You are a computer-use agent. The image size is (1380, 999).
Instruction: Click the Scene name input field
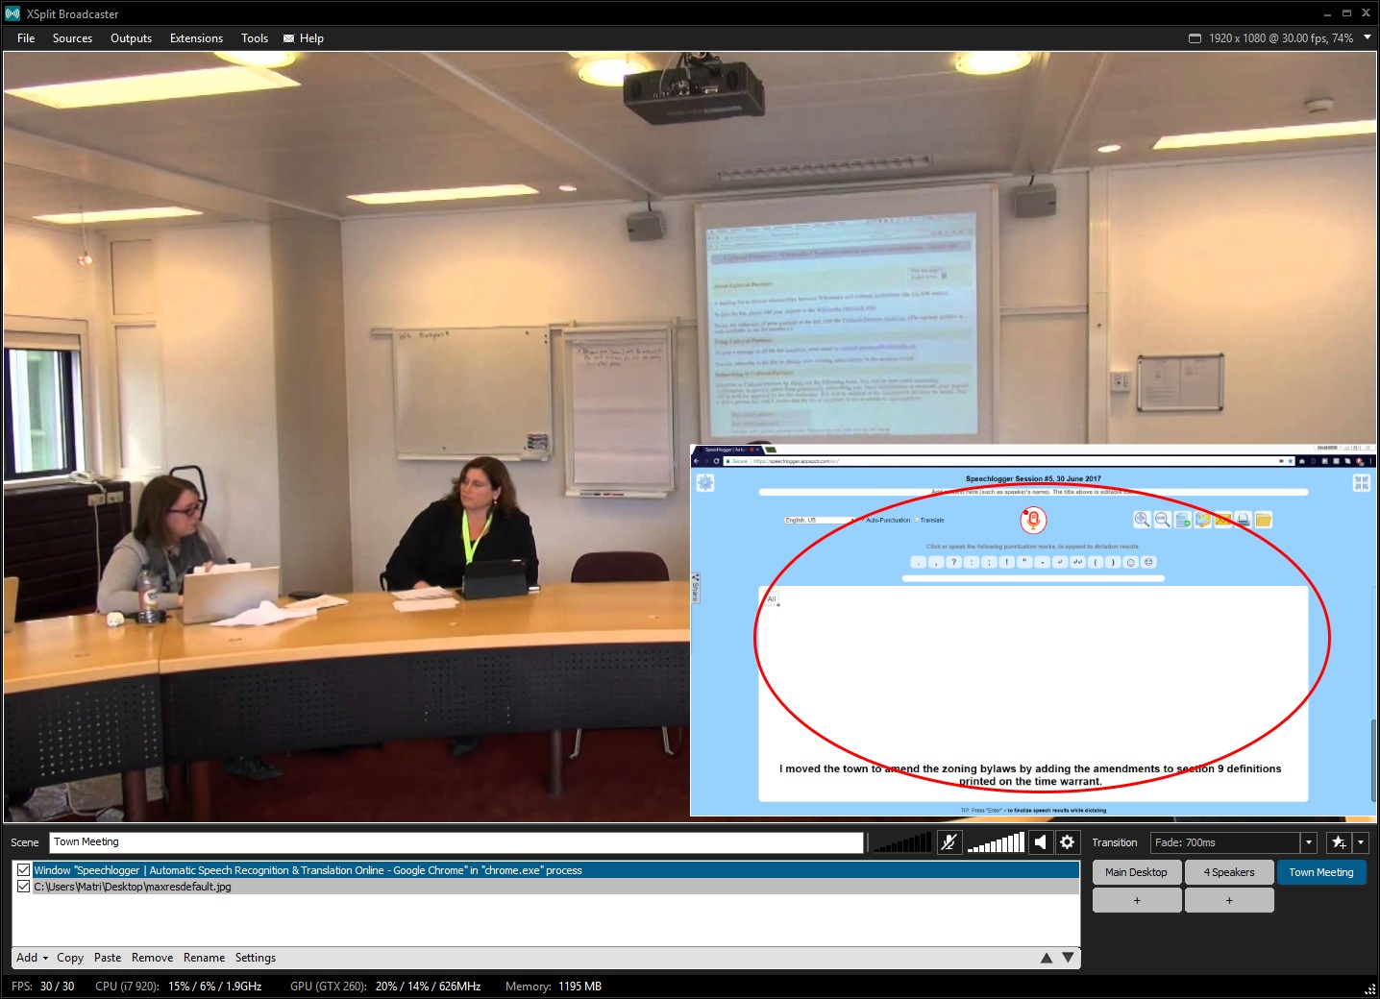(456, 842)
